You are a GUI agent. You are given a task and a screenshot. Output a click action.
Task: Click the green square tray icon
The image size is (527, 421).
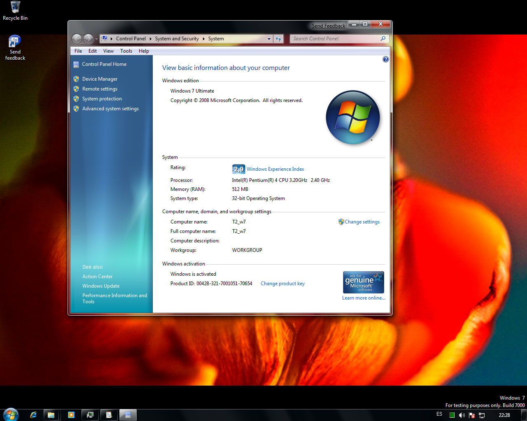[452, 415]
